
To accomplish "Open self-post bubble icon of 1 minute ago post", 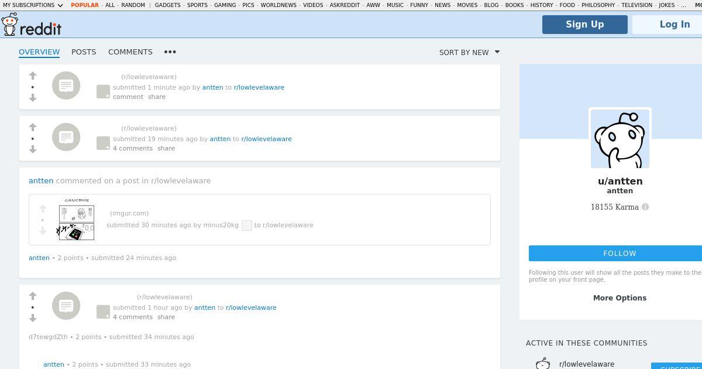I will [66, 86].
